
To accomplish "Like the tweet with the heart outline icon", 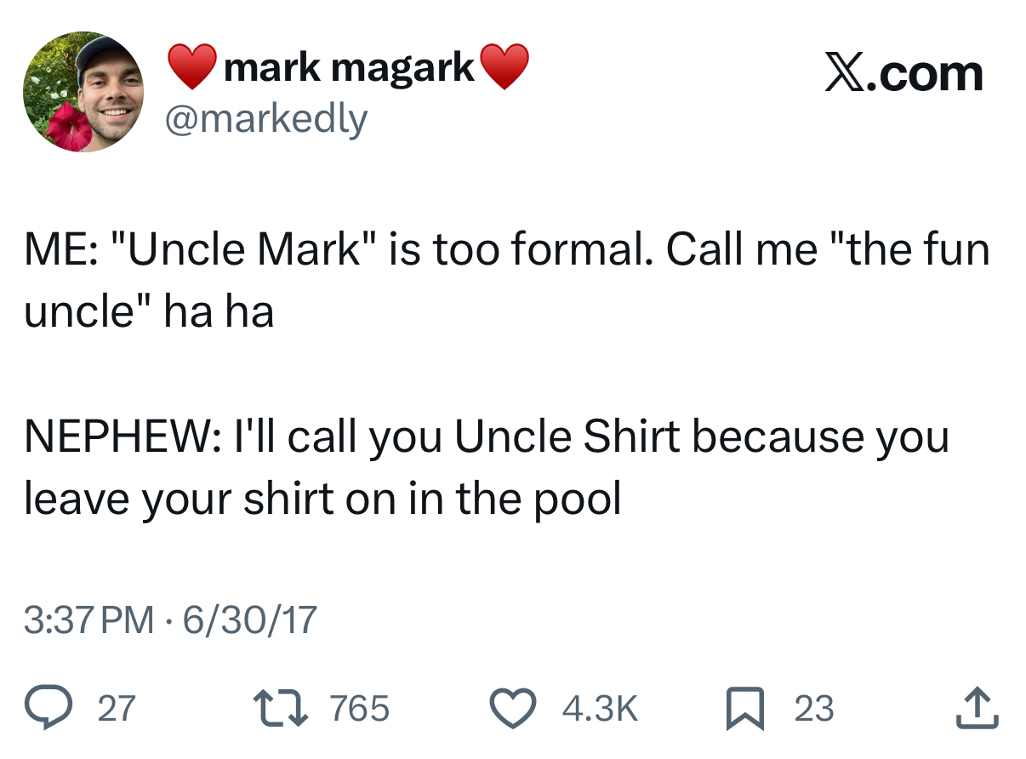I will pos(511,709).
